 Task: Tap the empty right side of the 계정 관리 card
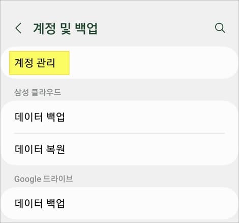153,63
